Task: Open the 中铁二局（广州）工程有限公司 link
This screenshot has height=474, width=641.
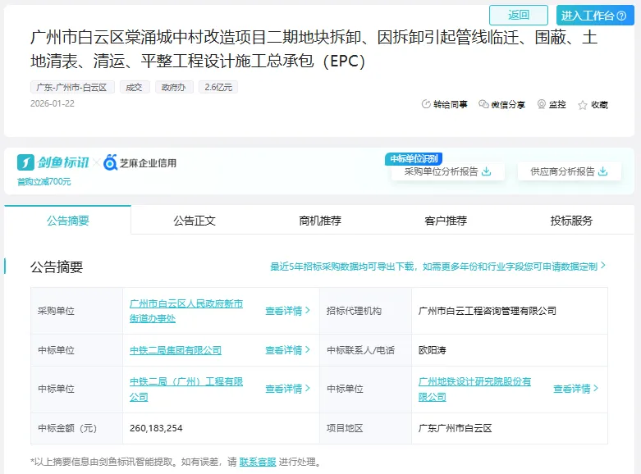Action: pos(186,389)
